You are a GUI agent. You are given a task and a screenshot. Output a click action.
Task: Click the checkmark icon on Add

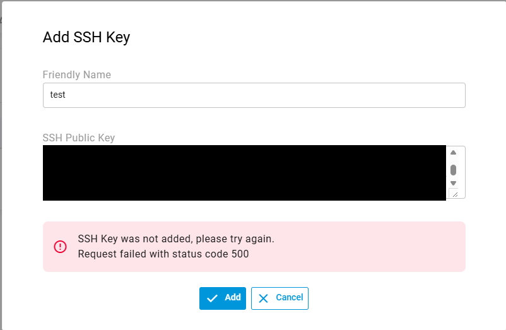click(213, 298)
